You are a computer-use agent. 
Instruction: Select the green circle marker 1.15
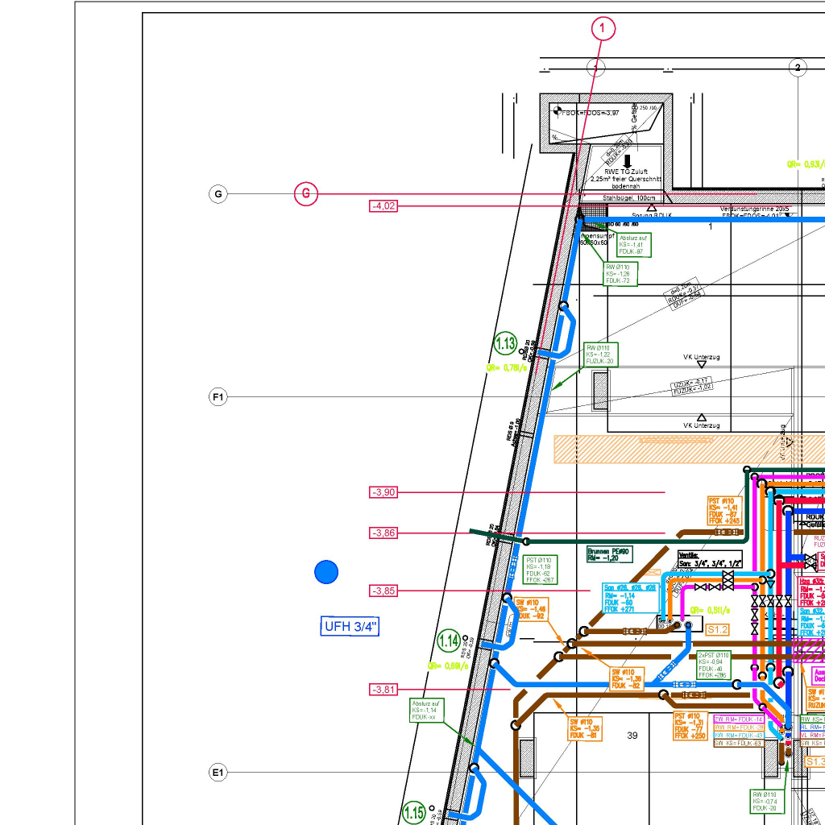[x=413, y=813]
